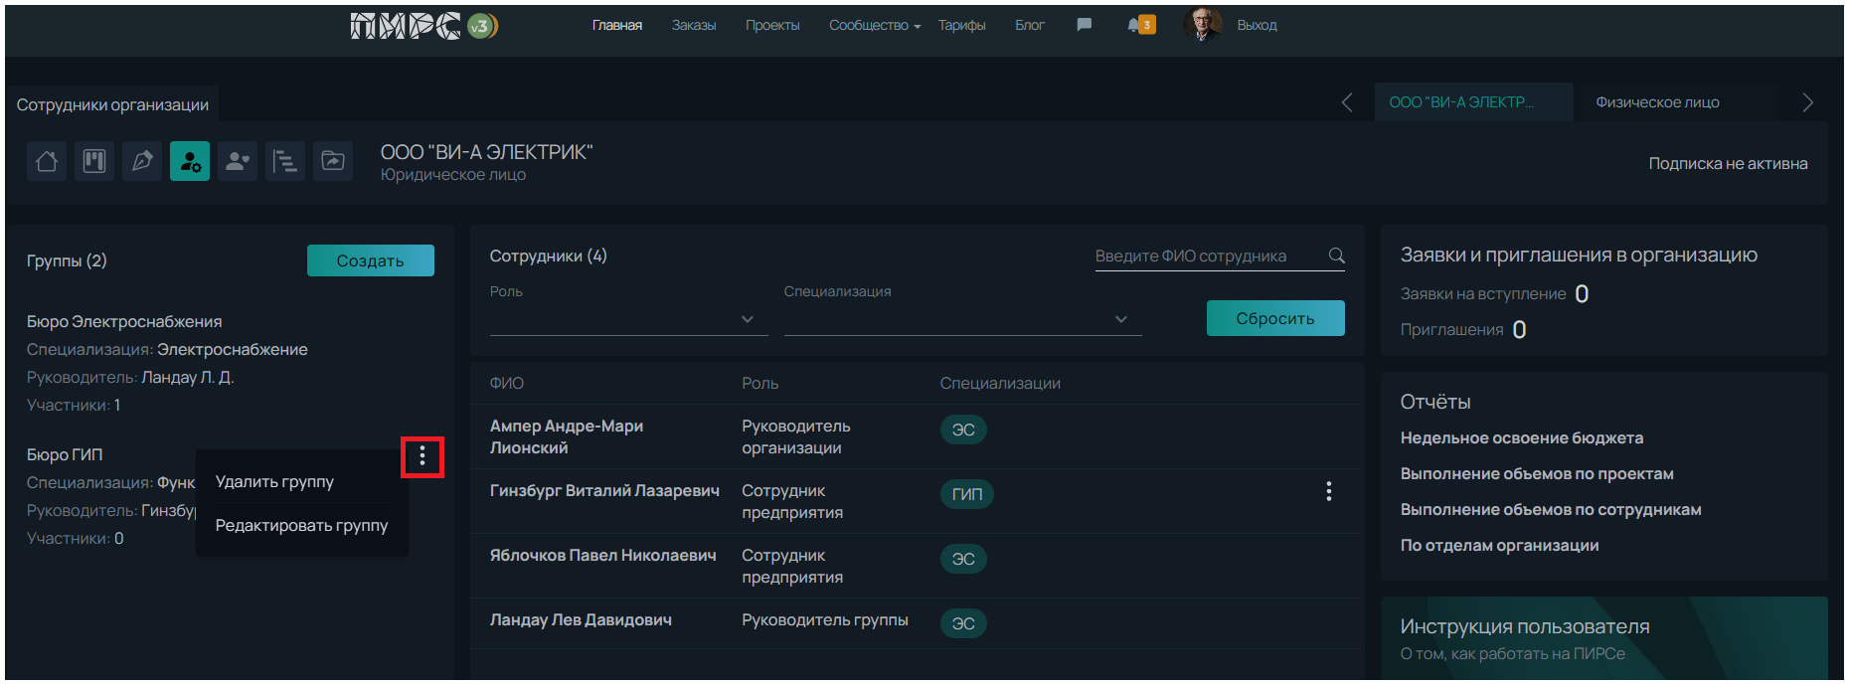Viewport: 1849px width, 685px height.
Task: Open the kanban board icon
Action: pos(94,161)
